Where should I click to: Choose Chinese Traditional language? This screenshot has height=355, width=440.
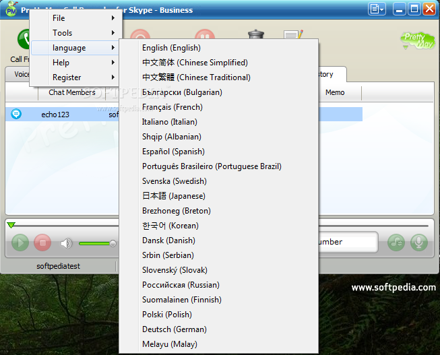point(219,77)
